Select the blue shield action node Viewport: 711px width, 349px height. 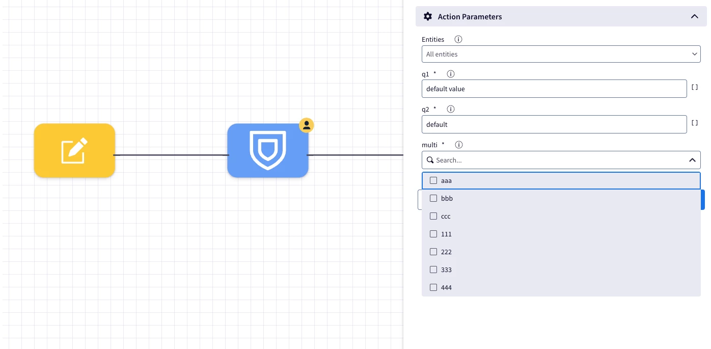pyautogui.click(x=268, y=150)
